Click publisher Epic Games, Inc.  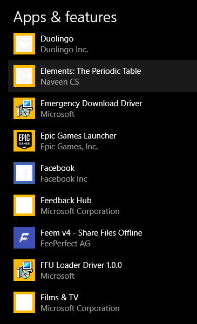pyautogui.click(x=69, y=147)
